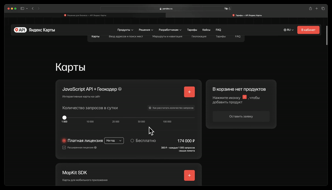Open Кейсы in top navigation
This screenshot has height=190, width=332.
click(x=206, y=30)
